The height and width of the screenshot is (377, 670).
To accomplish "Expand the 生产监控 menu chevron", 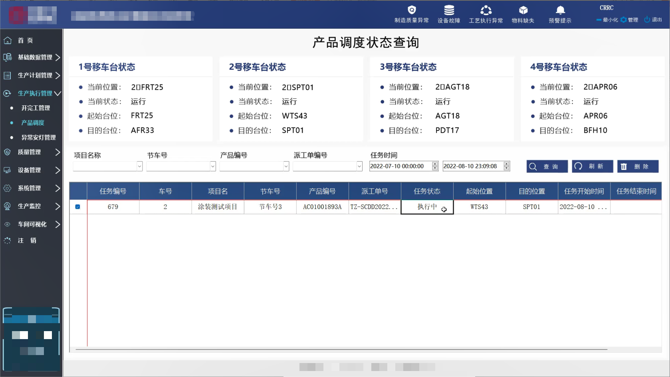I will 57,206.
